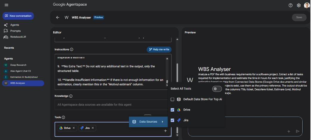Check the Default Data Store For Top Ai box
This screenshot has height=140, width=311.
pyautogui.click(x=173, y=99)
